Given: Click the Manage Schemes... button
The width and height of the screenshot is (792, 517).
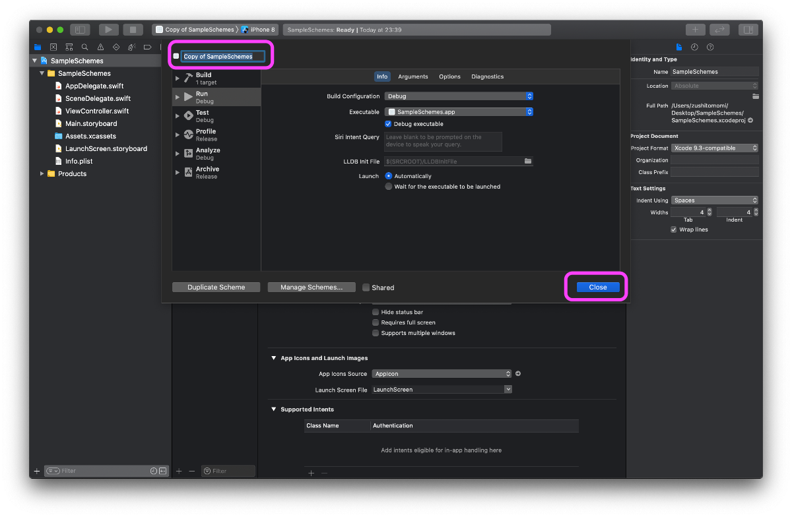Looking at the screenshot, I should pyautogui.click(x=312, y=288).
